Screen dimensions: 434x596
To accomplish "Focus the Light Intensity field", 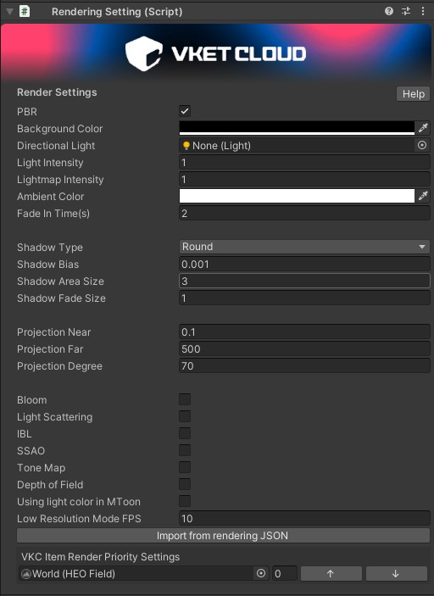I will [304, 162].
